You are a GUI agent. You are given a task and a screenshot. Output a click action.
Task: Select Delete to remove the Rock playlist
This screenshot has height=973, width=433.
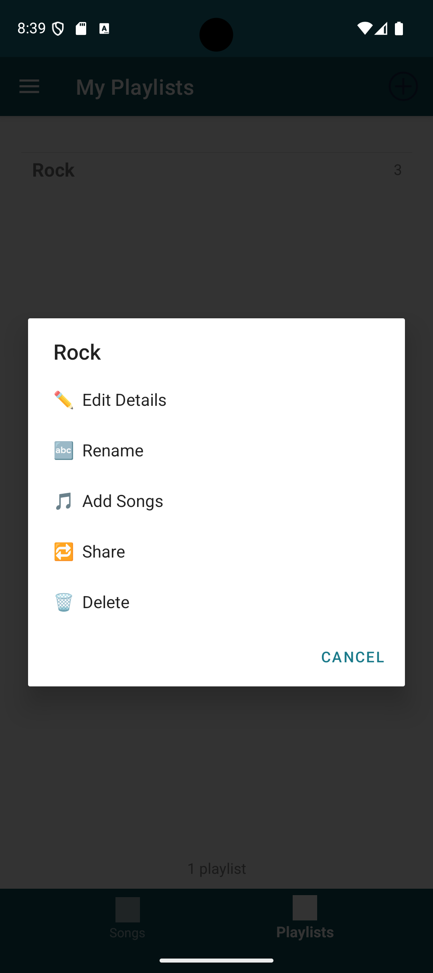pos(106,602)
